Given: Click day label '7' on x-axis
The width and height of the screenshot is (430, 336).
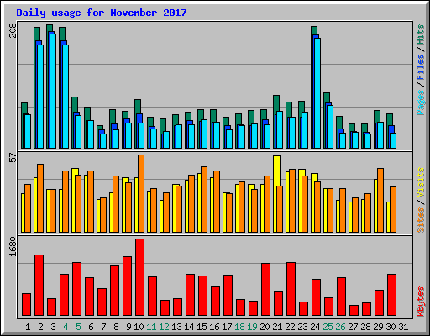Looking at the screenshot, I should click(x=103, y=327).
